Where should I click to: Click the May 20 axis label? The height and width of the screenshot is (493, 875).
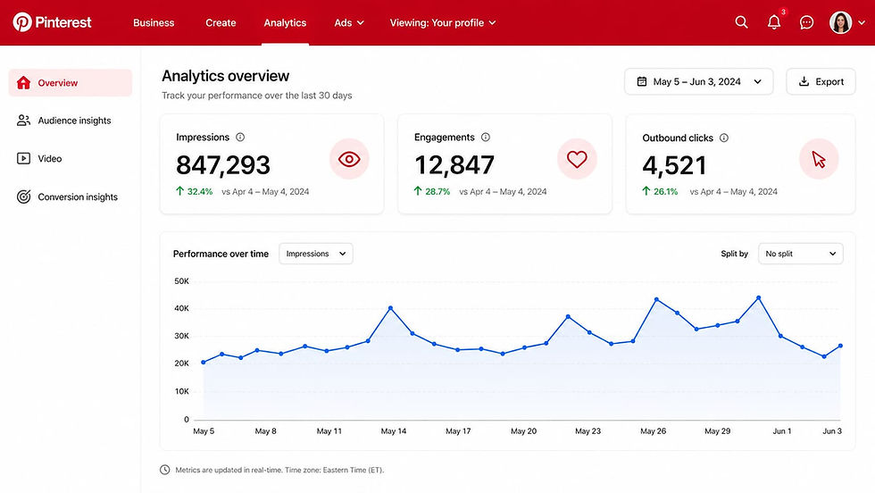click(523, 431)
